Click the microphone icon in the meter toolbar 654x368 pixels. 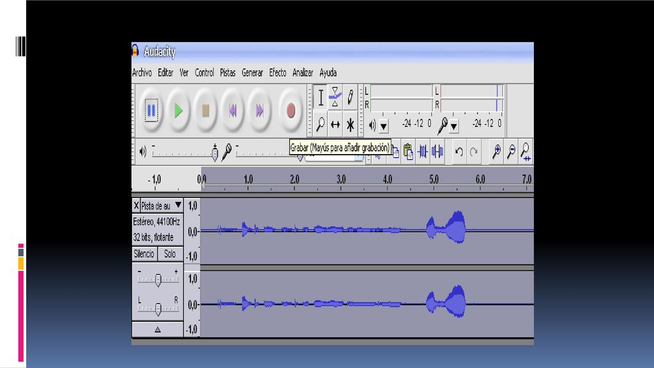[x=443, y=126]
